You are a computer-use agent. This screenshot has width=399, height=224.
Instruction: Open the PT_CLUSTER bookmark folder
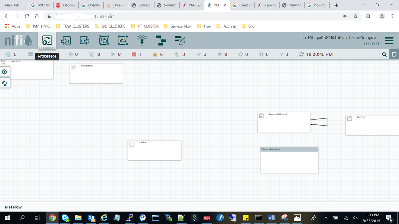145,26
